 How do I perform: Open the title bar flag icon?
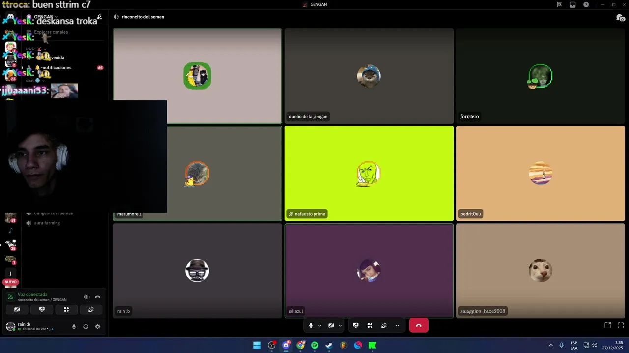click(x=559, y=4)
